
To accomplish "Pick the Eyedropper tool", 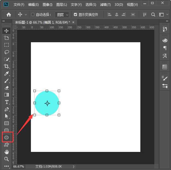I will coord(7,73).
